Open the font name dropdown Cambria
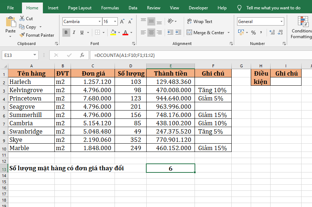The width and height of the screenshot is (312, 207). 99,22
